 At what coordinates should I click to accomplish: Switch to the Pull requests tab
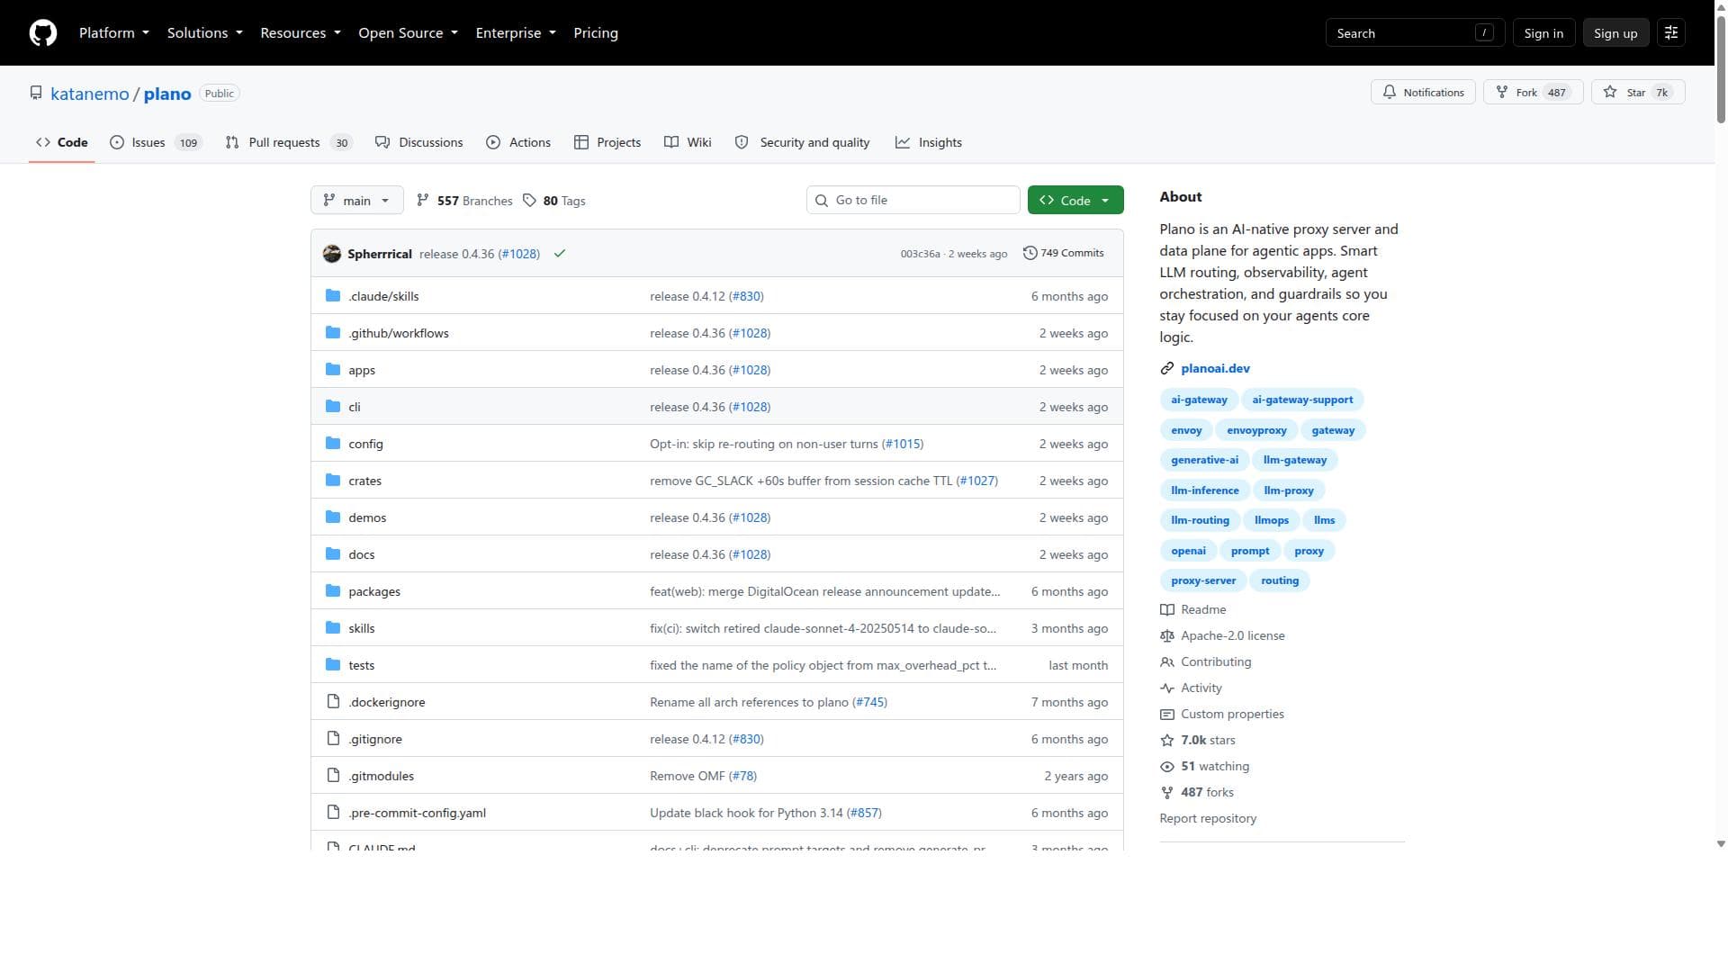tap(288, 143)
